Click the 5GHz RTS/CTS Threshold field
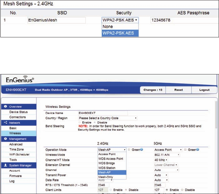 [x=160, y=185]
